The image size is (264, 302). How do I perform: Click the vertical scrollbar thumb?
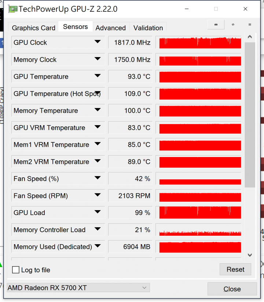(x=250, y=115)
